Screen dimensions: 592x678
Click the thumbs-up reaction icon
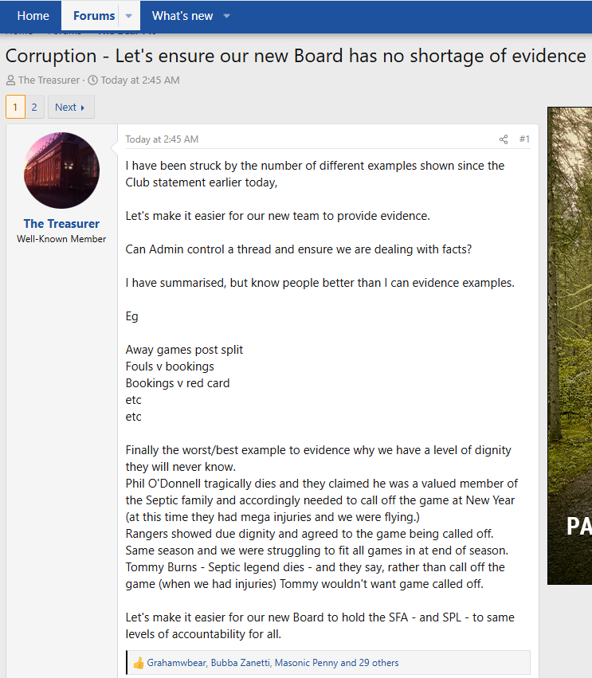tap(139, 663)
